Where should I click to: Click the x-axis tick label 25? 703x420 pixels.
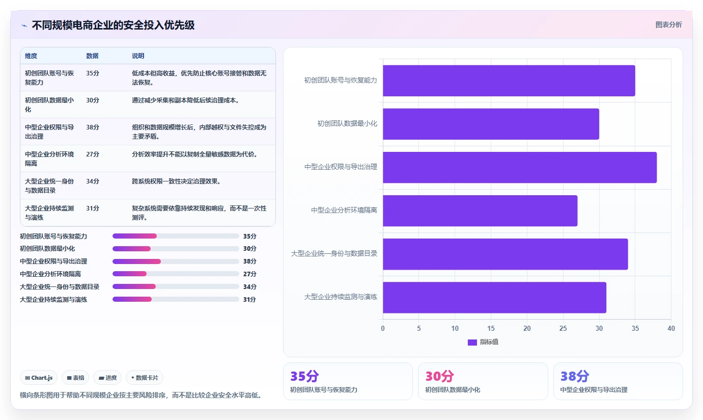pyautogui.click(x=563, y=329)
